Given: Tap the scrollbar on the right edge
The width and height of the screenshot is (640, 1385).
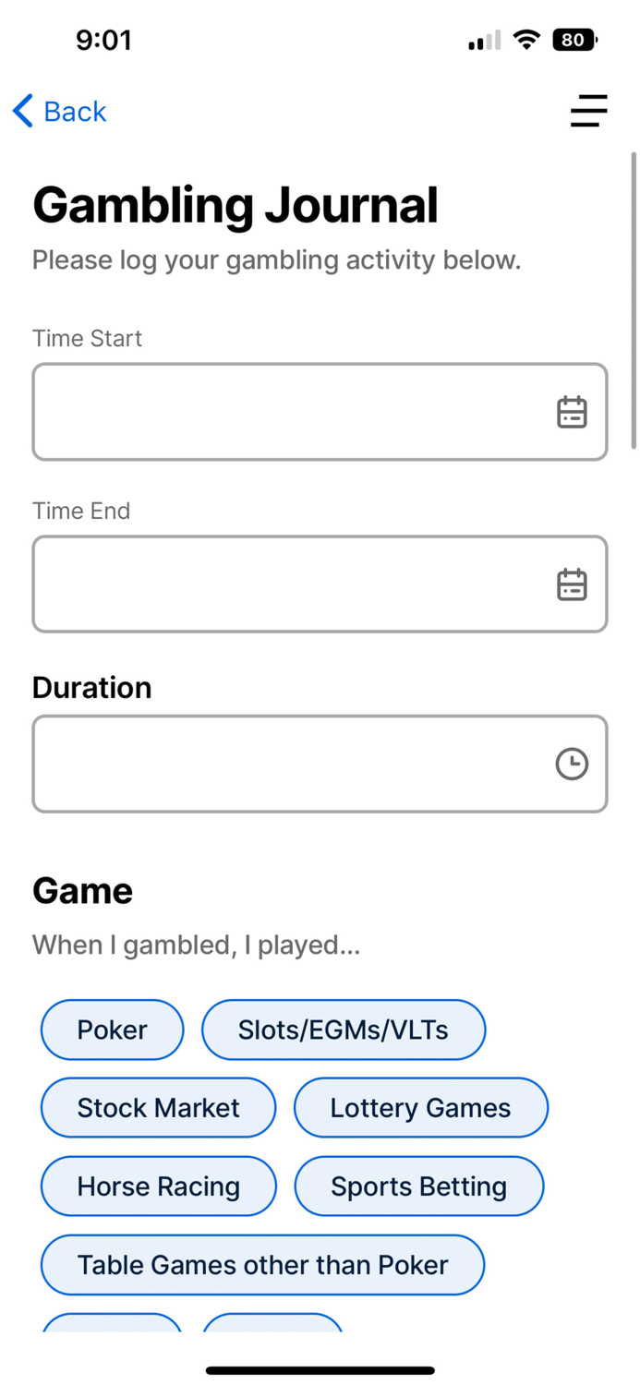Looking at the screenshot, I should [x=634, y=305].
